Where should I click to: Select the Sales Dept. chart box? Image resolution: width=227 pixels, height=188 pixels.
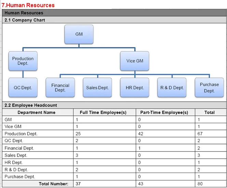97,87
